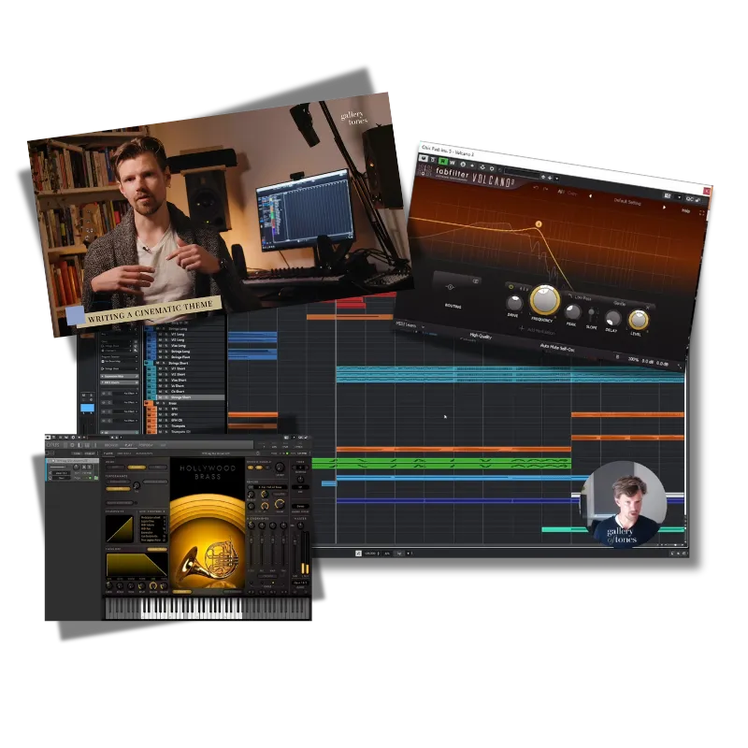This screenshot has height=748, width=748.
Task: Click the FREQUENCY knob in Volcano
Action: 545,299
